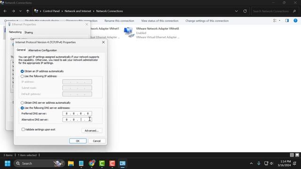Switch to the Networking tab in Ethernet Properties
Screen dimensions: 301x169
(x=15, y=32)
